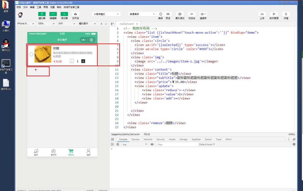Open the devtools kebab more menu

click(x=289, y=139)
